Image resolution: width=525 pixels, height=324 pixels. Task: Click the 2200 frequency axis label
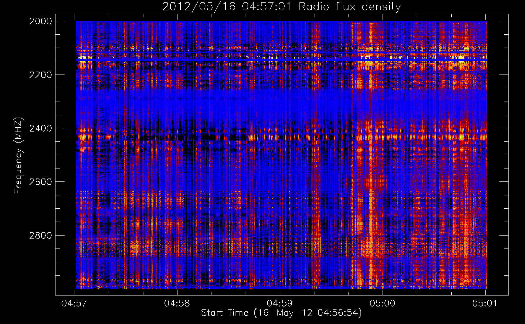point(41,75)
